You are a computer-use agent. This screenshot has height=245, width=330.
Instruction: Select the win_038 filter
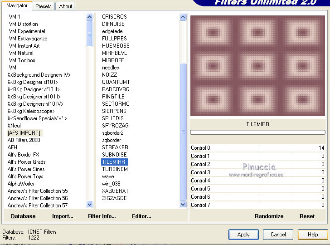tap(111, 184)
